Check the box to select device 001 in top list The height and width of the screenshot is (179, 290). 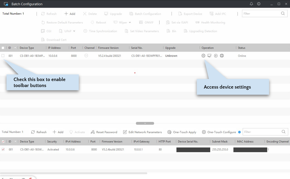click(4, 55)
